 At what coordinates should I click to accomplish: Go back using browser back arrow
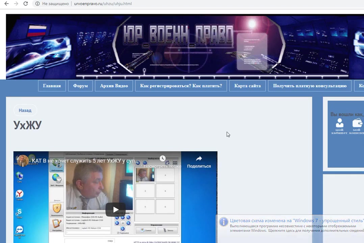point(6,4)
